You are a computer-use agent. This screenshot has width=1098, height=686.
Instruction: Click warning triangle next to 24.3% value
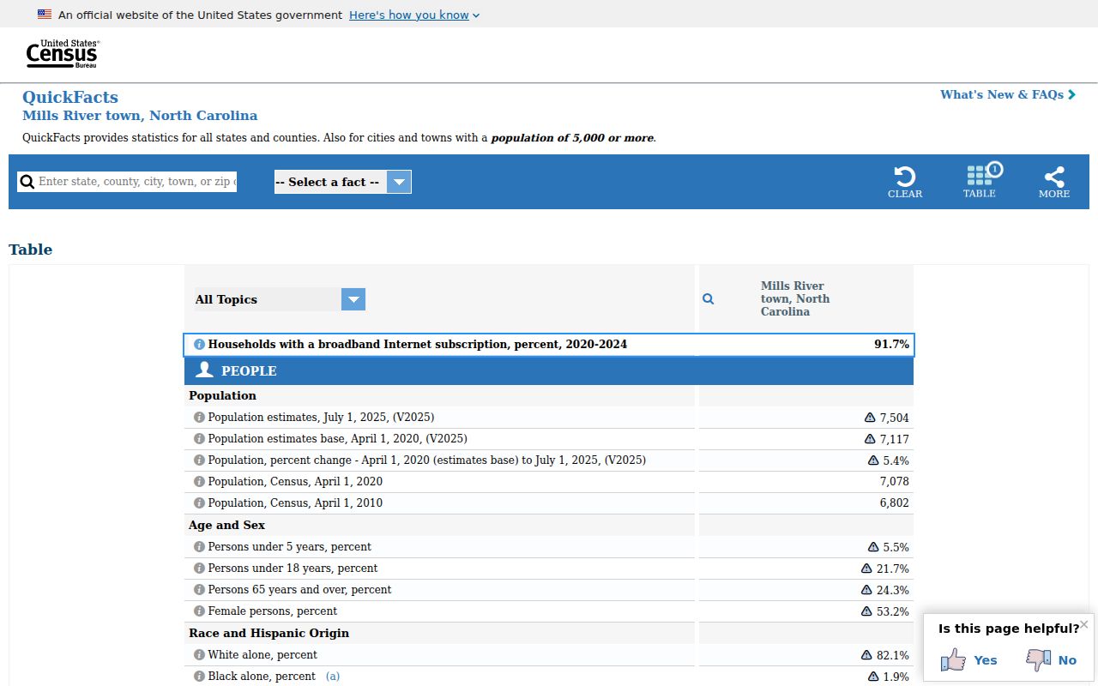pos(866,590)
